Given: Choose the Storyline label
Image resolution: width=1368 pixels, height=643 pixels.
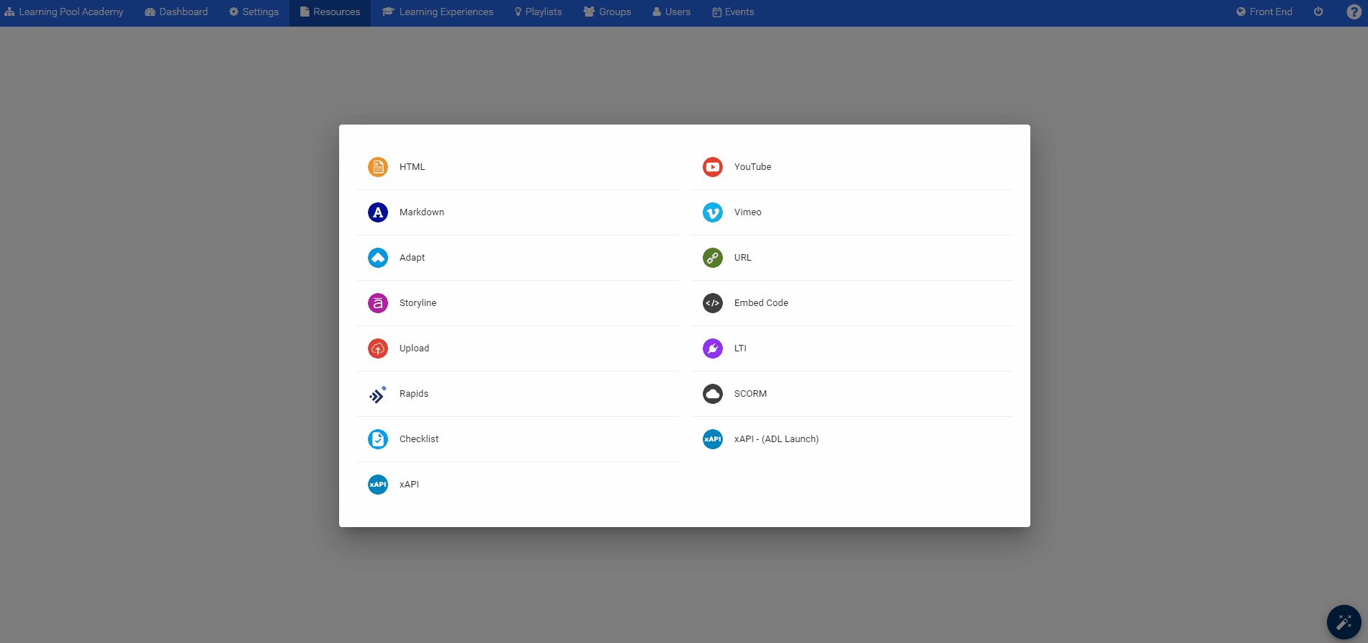Looking at the screenshot, I should pos(418,303).
